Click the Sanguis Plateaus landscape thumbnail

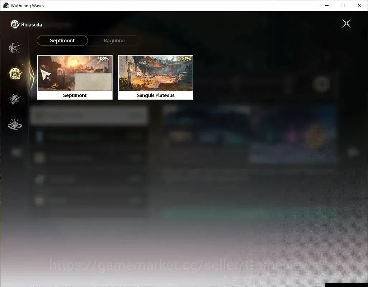tap(156, 73)
